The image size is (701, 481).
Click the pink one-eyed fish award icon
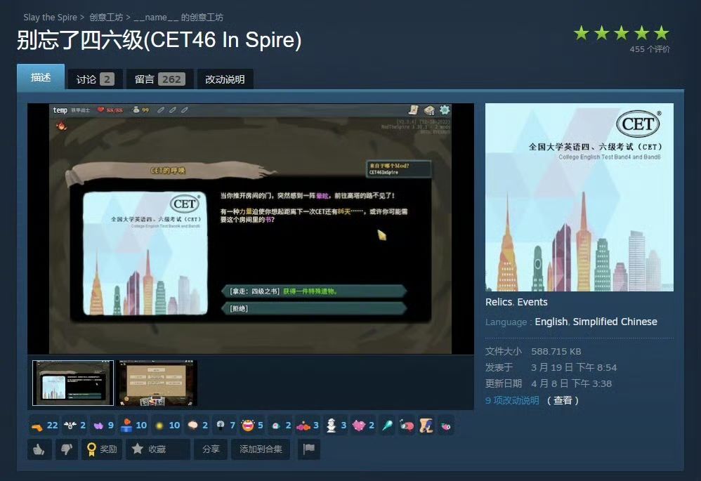pos(446,426)
